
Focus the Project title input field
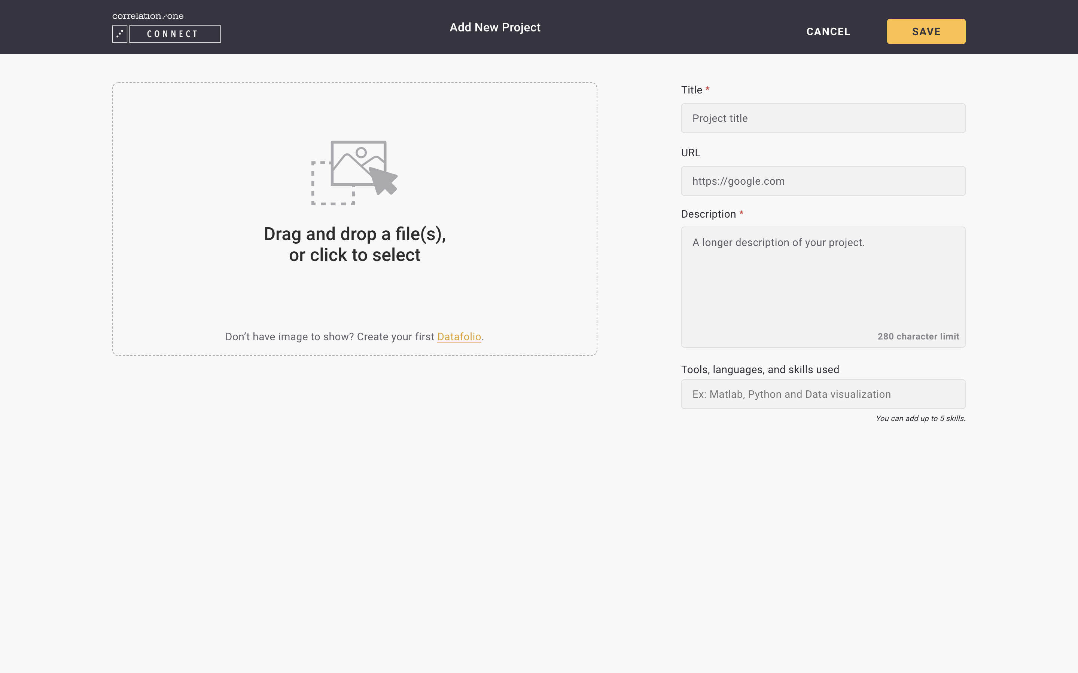(823, 119)
